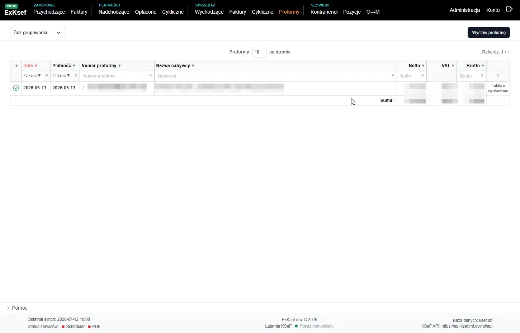520x333 pixels.
Task: Clear the Płatność range filter with x
Action: click(x=76, y=76)
